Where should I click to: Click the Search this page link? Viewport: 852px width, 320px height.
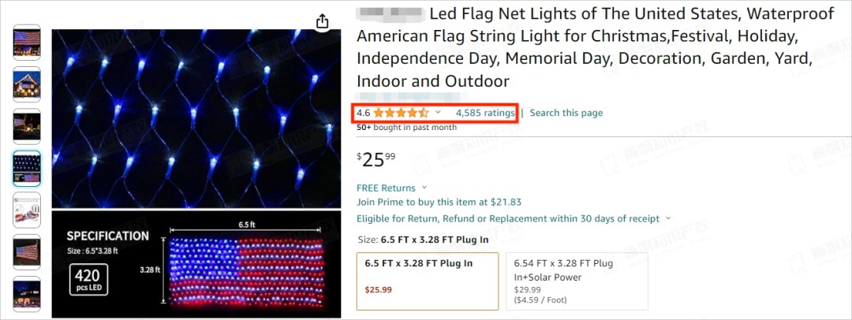point(566,113)
